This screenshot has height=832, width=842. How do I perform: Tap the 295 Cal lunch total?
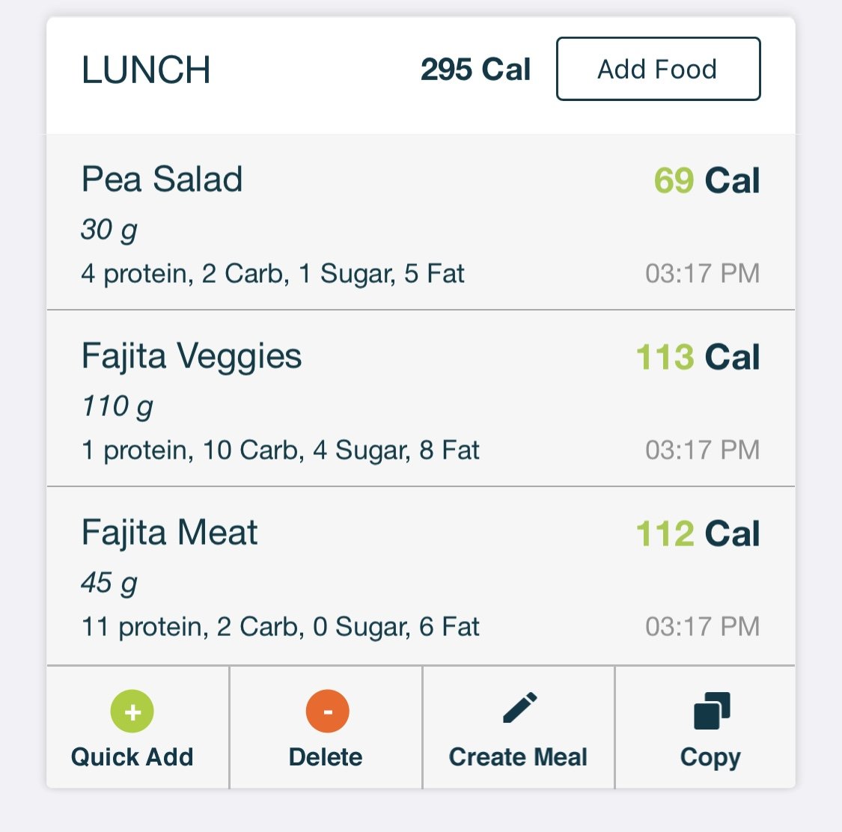[x=475, y=70]
